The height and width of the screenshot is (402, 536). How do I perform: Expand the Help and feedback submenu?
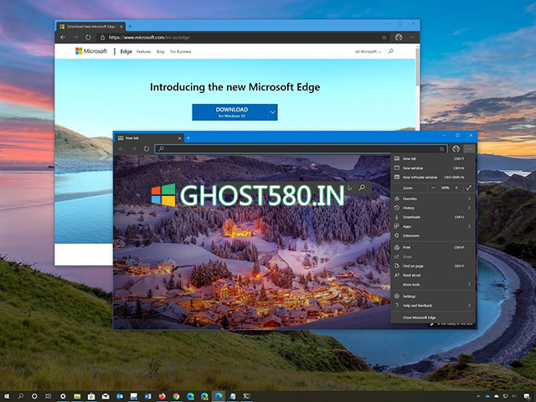433,306
